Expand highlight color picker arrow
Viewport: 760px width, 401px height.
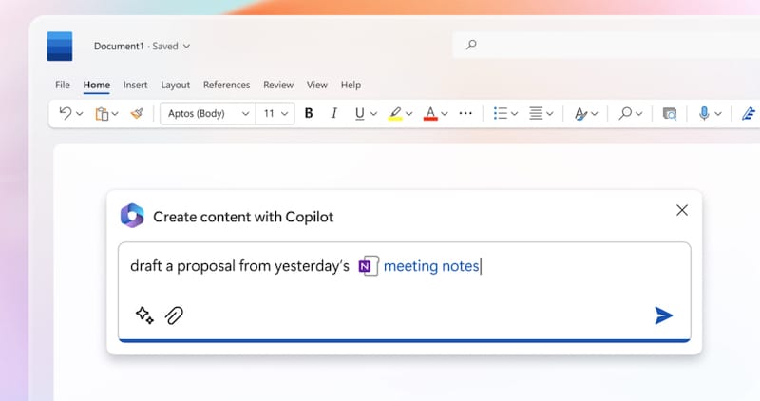409,114
